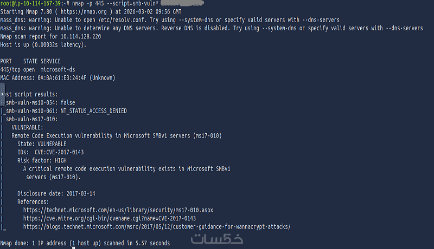
Task: Open the wannacrypt-attacks blog URL
Action: coord(157,227)
